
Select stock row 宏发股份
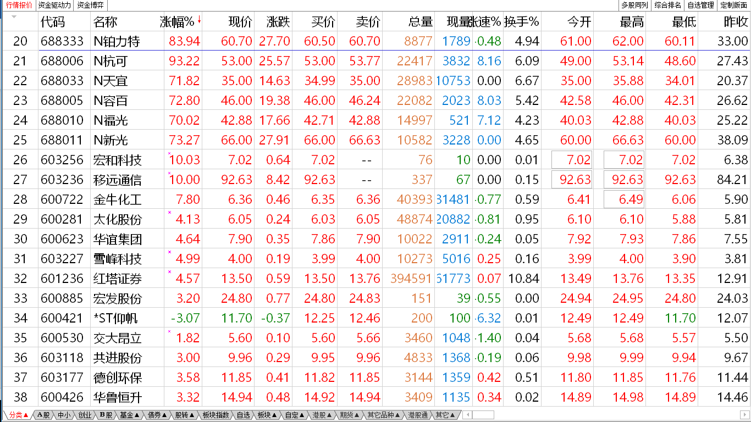(375, 298)
